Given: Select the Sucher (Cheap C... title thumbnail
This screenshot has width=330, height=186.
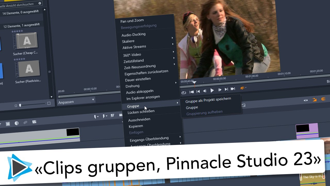Looking at the screenshot, I should click(x=27, y=41).
